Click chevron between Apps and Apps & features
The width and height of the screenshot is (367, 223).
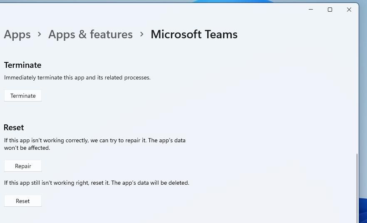point(39,35)
